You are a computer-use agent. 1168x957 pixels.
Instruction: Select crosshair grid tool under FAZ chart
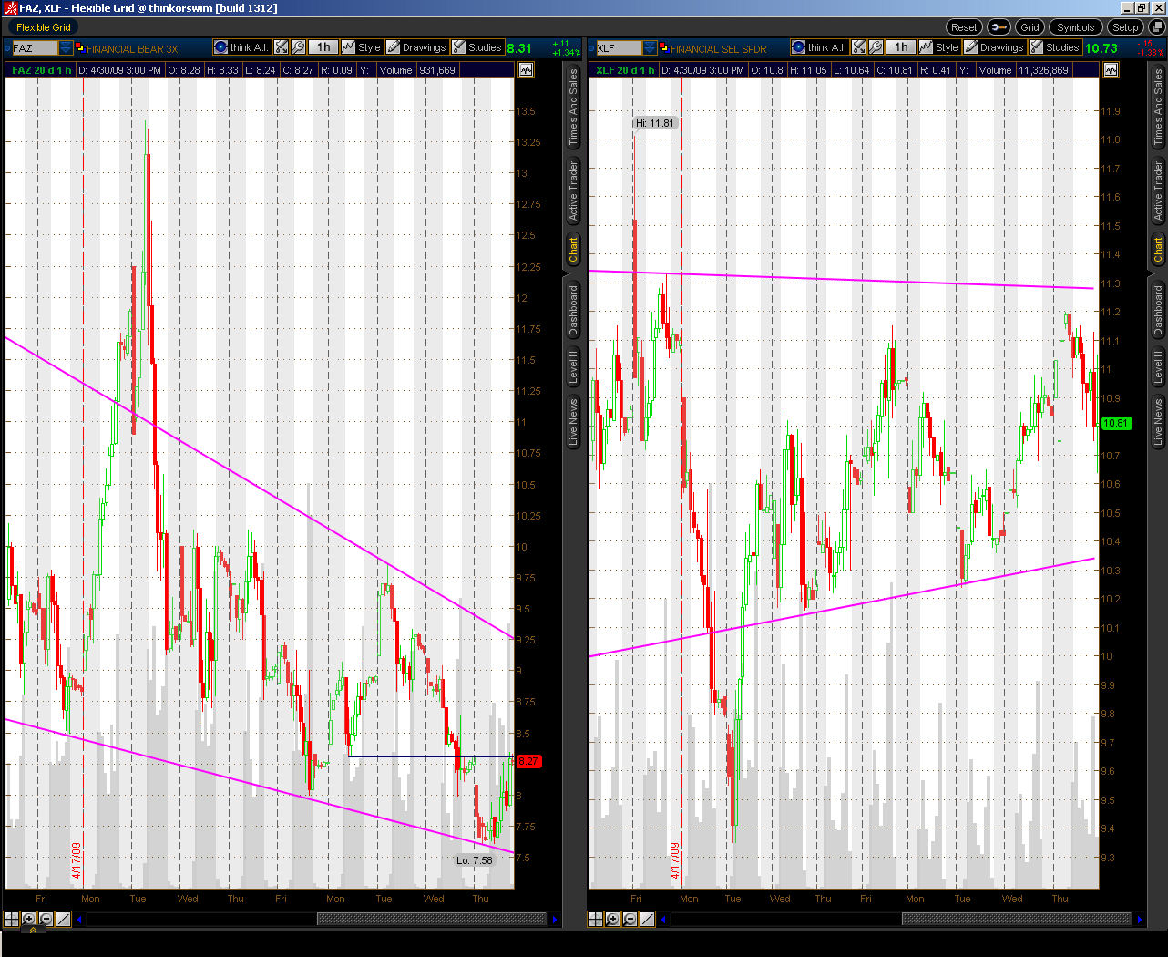tap(12, 919)
